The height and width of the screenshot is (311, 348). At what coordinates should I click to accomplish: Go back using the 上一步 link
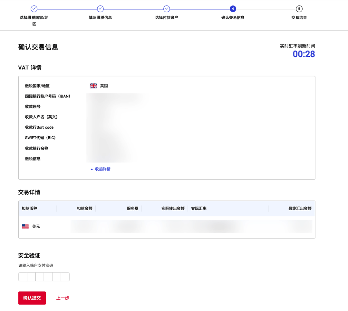tap(63, 298)
